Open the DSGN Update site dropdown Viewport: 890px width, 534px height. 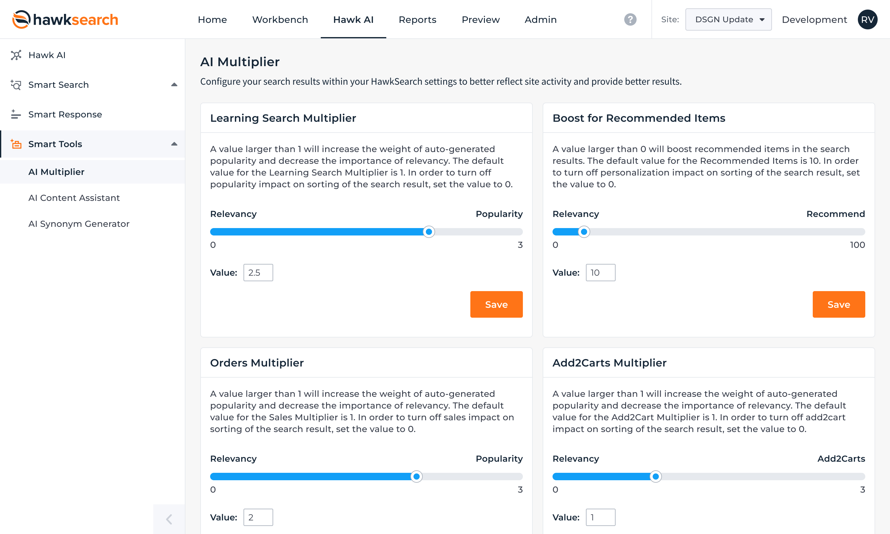728,19
